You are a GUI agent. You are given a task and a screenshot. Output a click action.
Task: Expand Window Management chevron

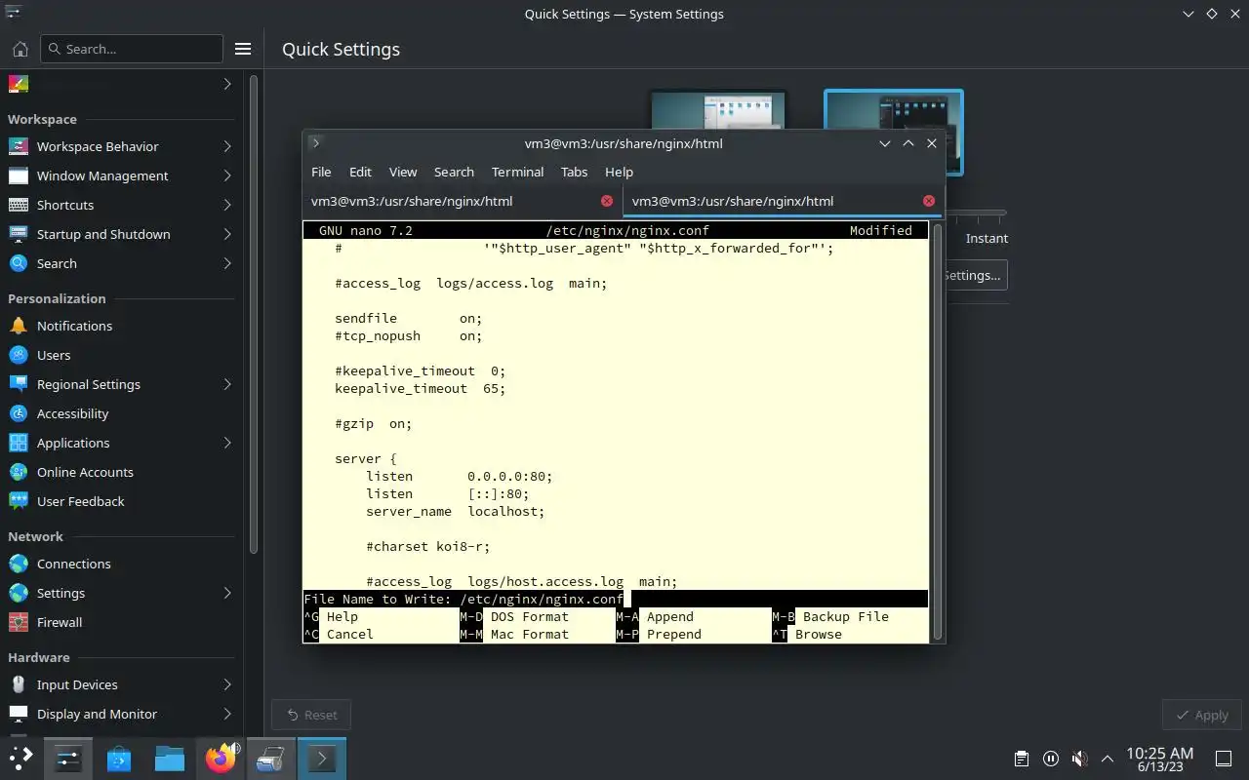(x=227, y=175)
